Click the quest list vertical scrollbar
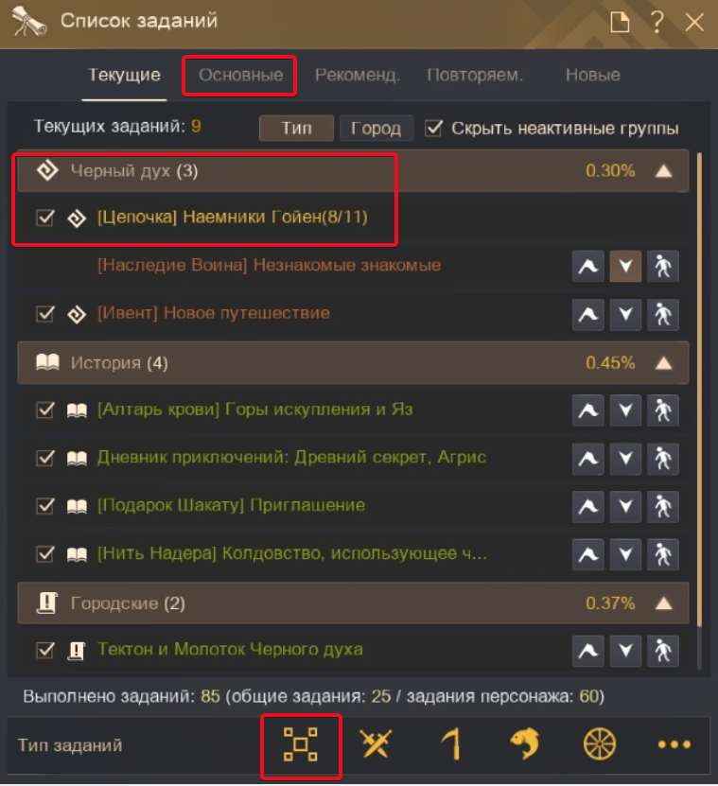This screenshot has height=786, width=718. [x=699, y=389]
